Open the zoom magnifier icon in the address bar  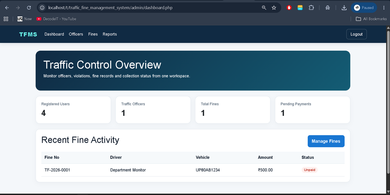tap(264, 8)
